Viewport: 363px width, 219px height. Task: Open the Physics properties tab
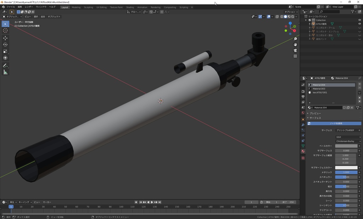pyautogui.click(x=303, y=136)
